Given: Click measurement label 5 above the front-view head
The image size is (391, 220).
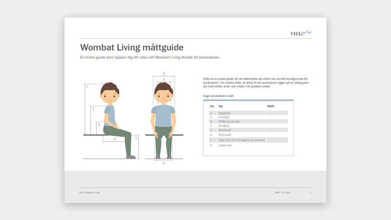Looking at the screenshot, I should point(164,79).
